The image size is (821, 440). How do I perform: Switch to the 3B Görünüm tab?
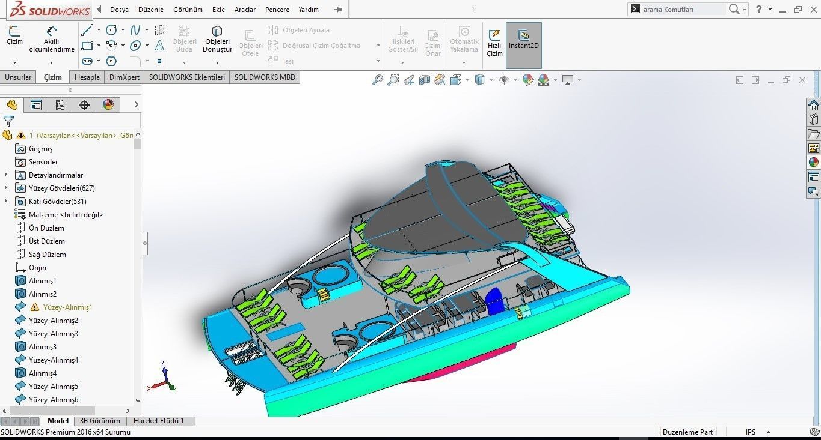coord(100,421)
